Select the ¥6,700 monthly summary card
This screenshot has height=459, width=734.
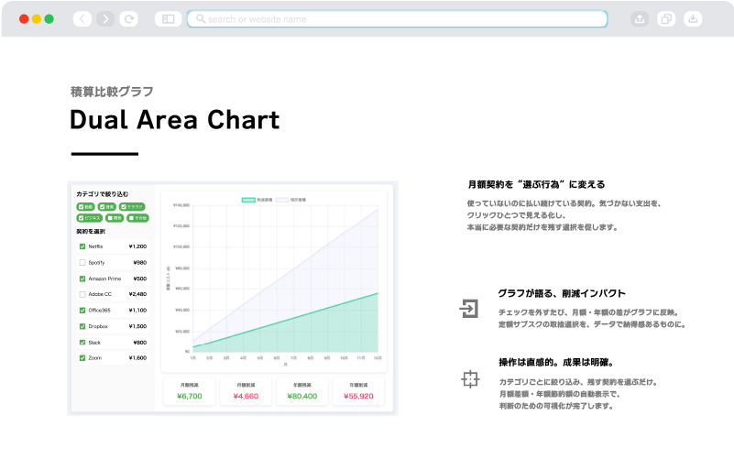click(190, 391)
